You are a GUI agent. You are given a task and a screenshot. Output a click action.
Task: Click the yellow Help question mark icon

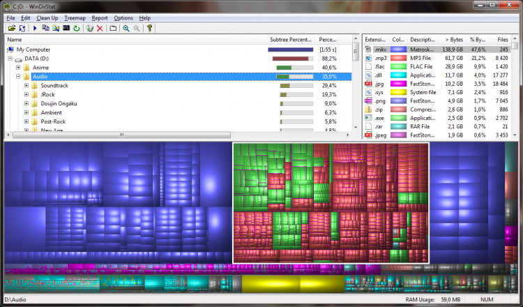coord(149,29)
